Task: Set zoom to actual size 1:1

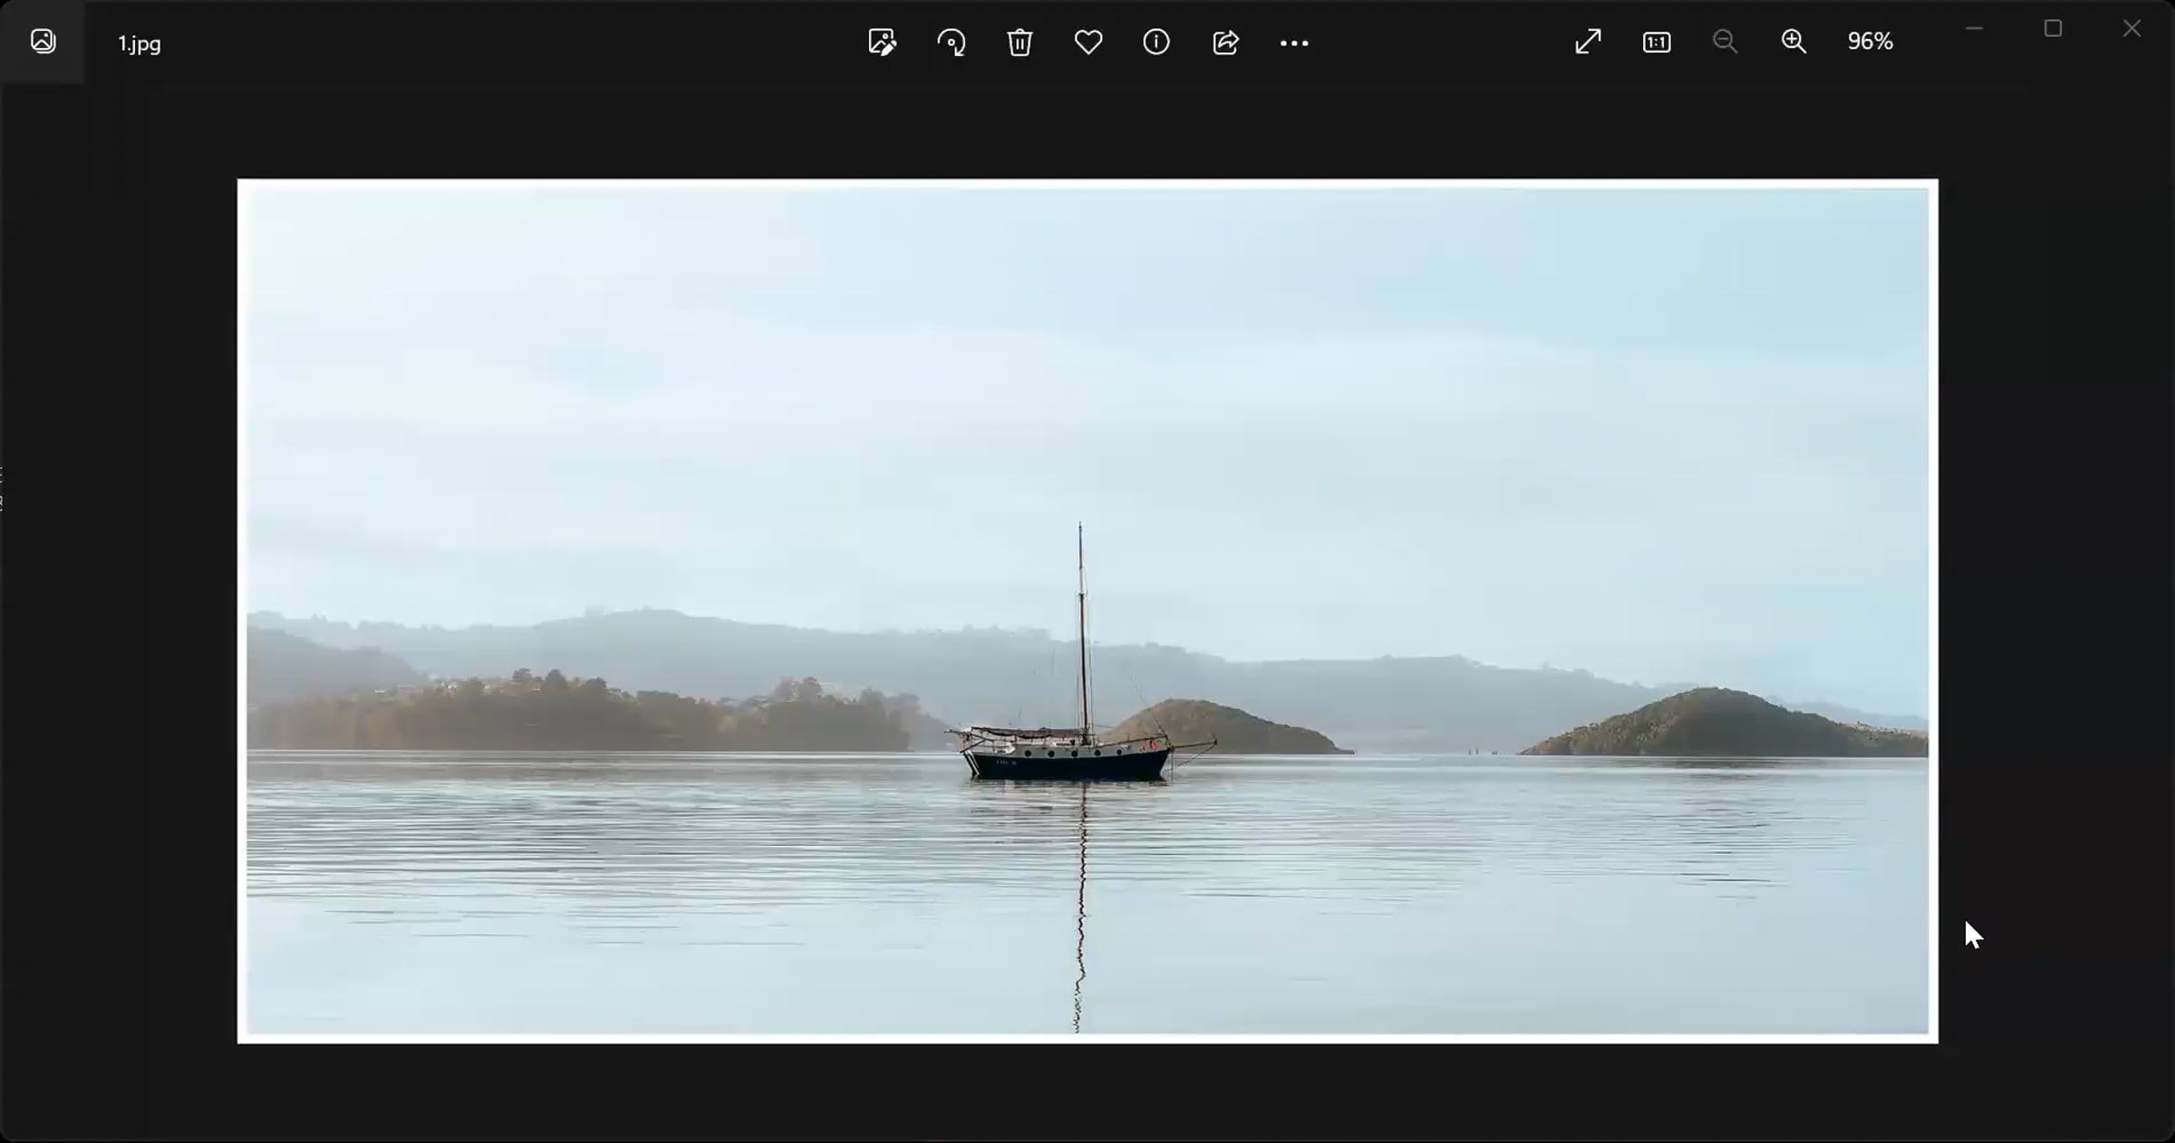Action: pyautogui.click(x=1657, y=43)
